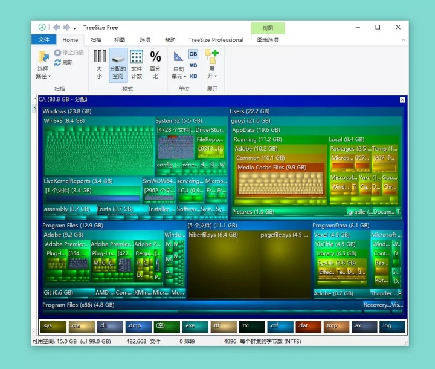Click the .log legend swatch
This screenshot has height=369, width=435.
pos(392,327)
